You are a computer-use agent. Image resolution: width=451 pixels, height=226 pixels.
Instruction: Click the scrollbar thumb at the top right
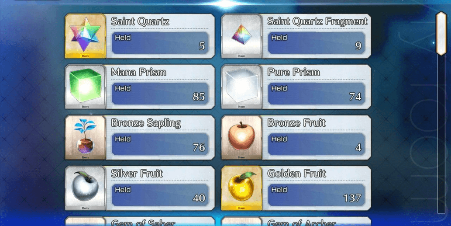point(441,33)
